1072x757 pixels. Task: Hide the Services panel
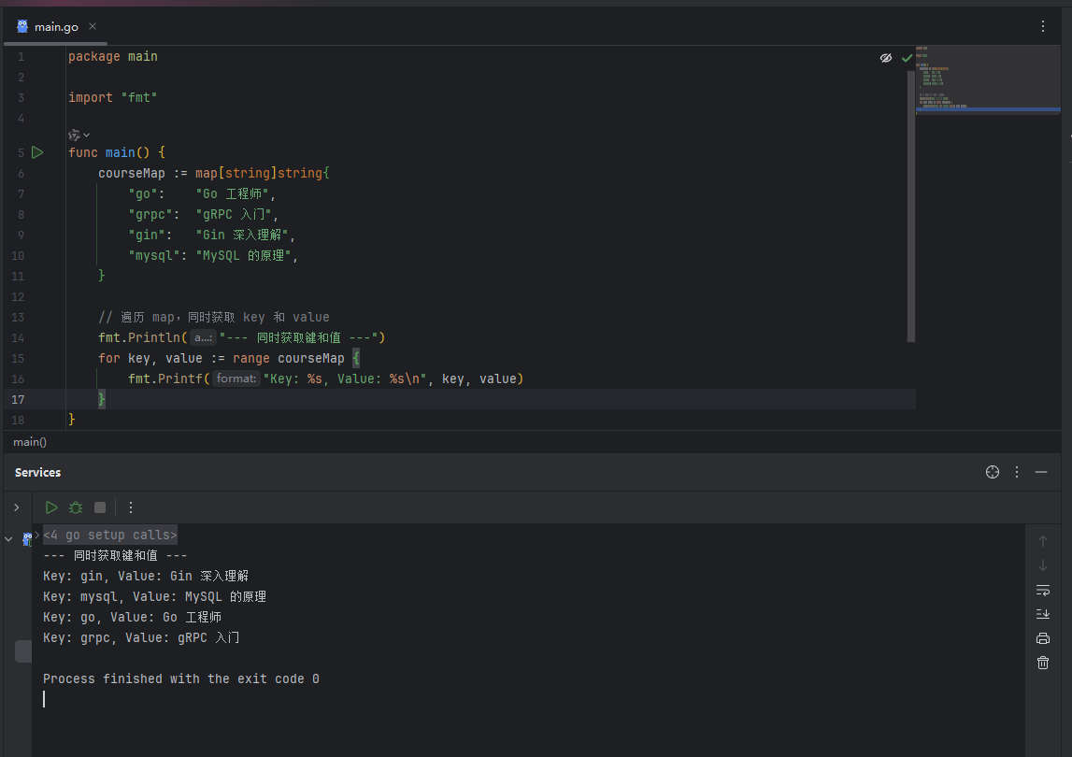[1040, 472]
